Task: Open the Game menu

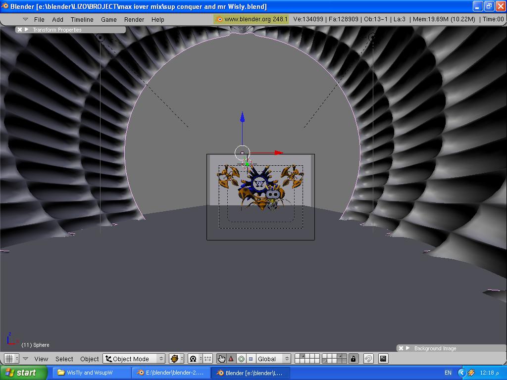Action: coord(108,19)
